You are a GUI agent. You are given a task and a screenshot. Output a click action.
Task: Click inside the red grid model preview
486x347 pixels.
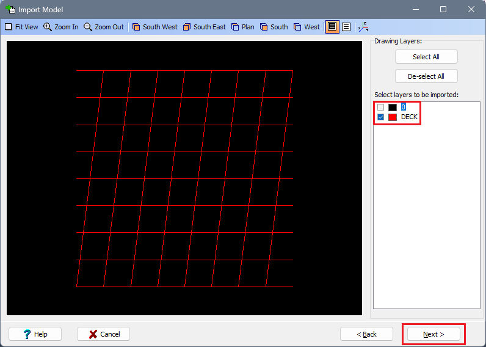coord(184,178)
